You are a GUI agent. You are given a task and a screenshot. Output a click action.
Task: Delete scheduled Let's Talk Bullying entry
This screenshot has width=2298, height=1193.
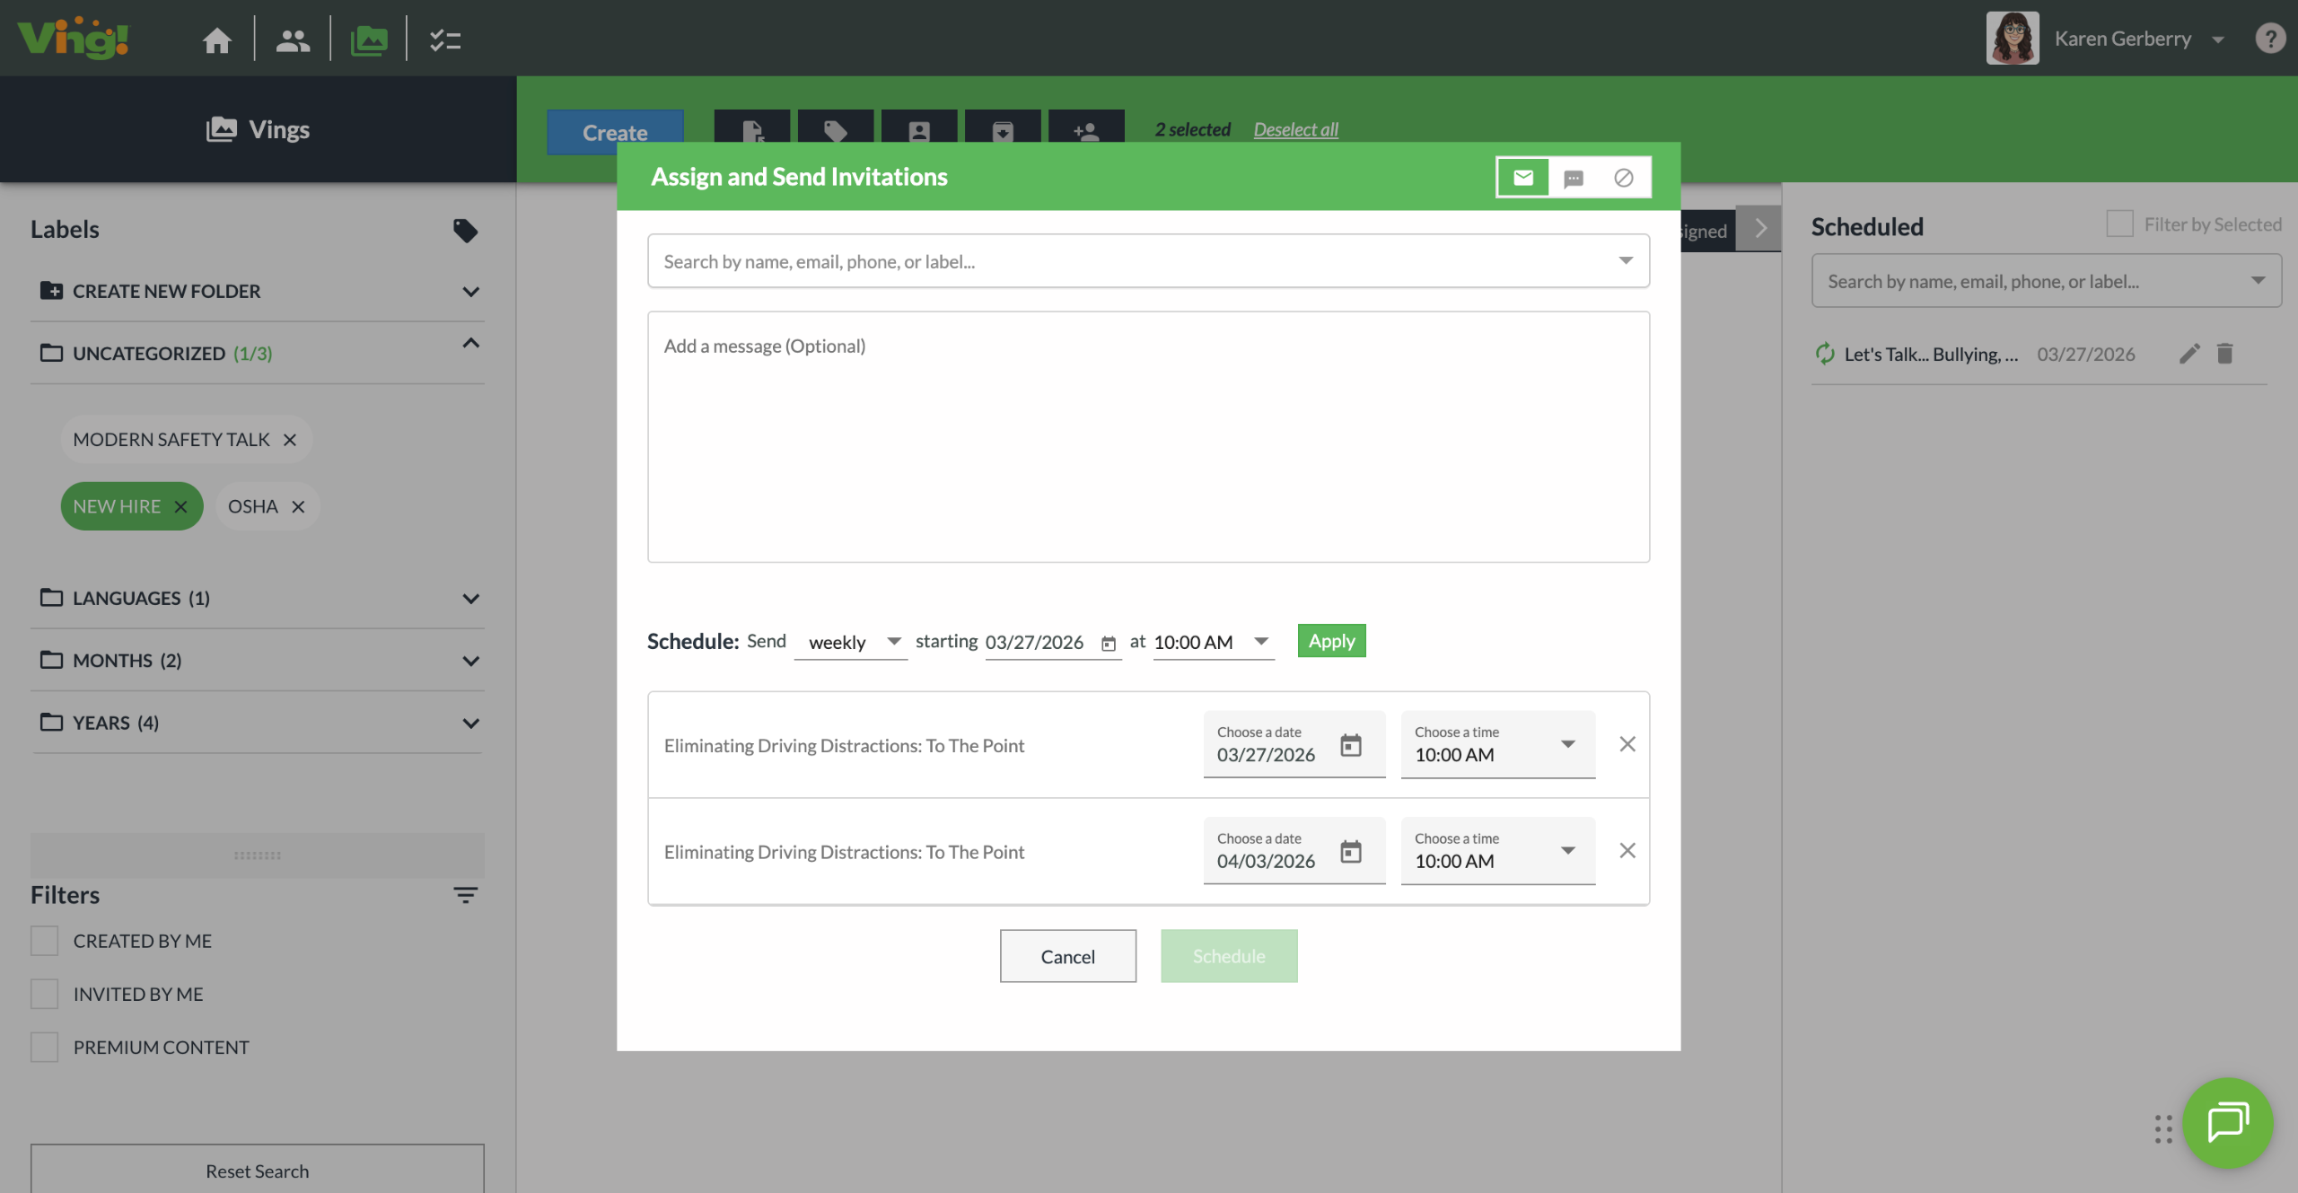click(x=2224, y=354)
